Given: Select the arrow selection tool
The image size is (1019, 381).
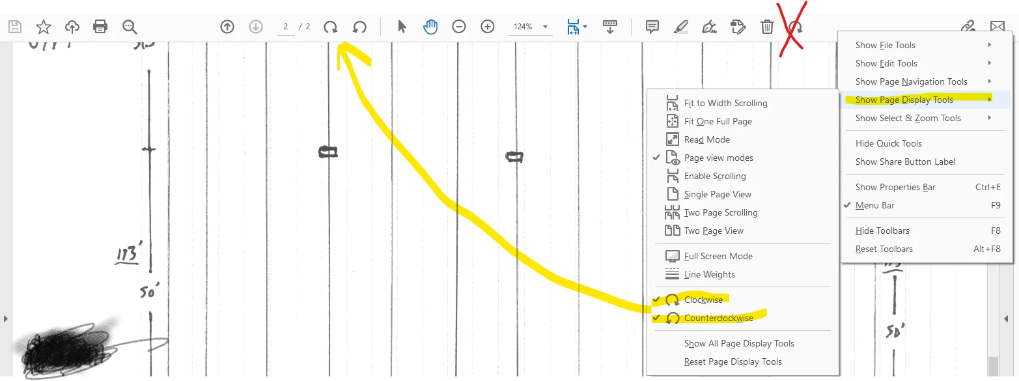Looking at the screenshot, I should [402, 27].
